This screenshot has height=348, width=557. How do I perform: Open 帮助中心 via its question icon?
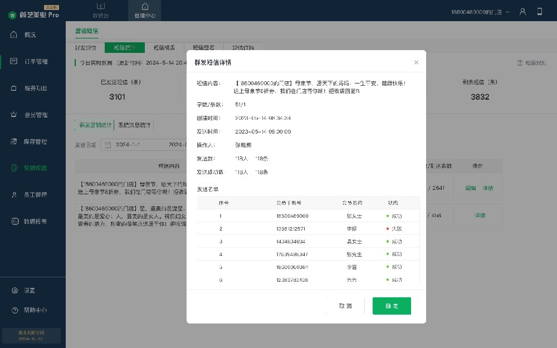click(14, 310)
